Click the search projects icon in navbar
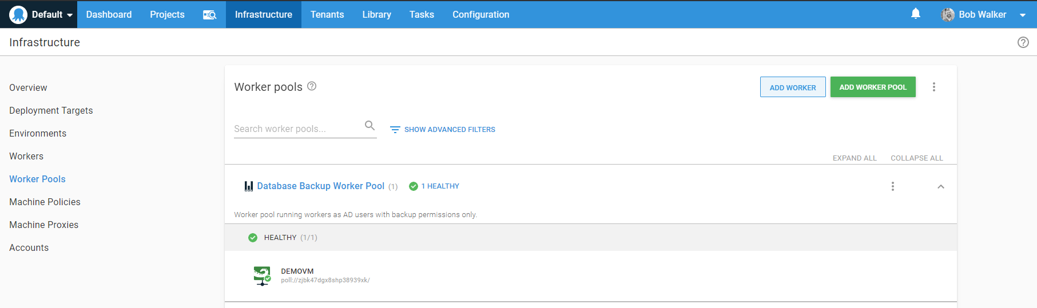Screen dimensions: 1037x308 (x=209, y=15)
